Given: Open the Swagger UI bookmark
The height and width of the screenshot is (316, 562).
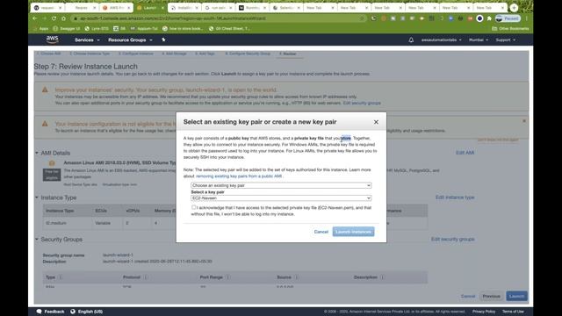Looking at the screenshot, I should [x=67, y=28].
